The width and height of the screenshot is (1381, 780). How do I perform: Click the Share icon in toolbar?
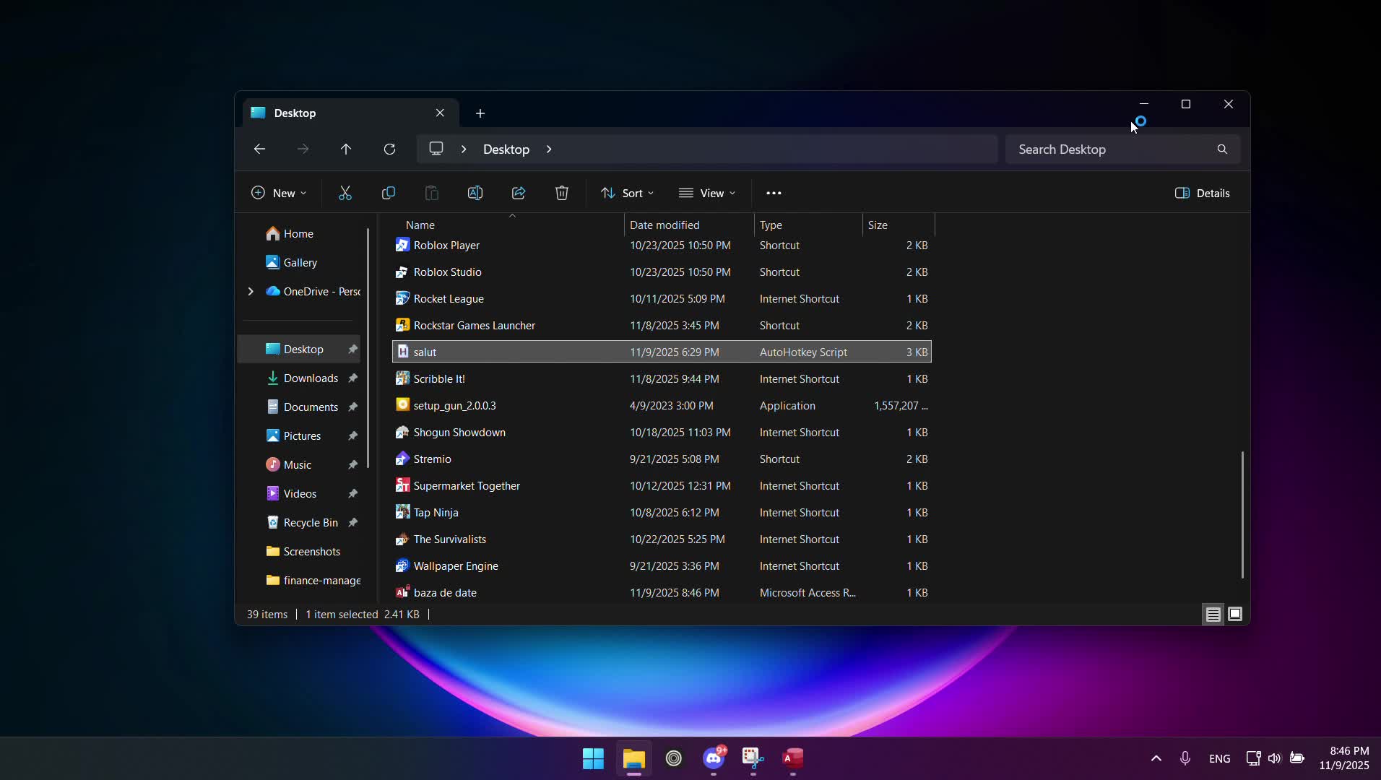click(519, 193)
